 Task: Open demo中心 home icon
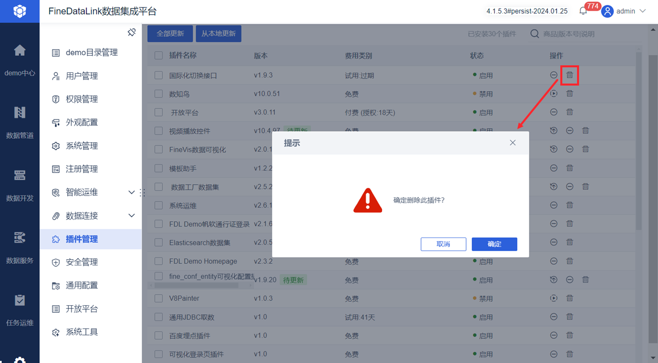tap(20, 50)
